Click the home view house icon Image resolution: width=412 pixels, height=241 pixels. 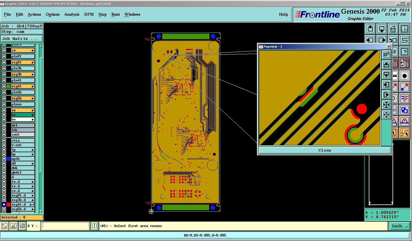click(393, 29)
